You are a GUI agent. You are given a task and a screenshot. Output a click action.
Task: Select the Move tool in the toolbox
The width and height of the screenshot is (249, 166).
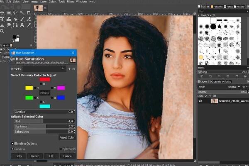click(2, 12)
